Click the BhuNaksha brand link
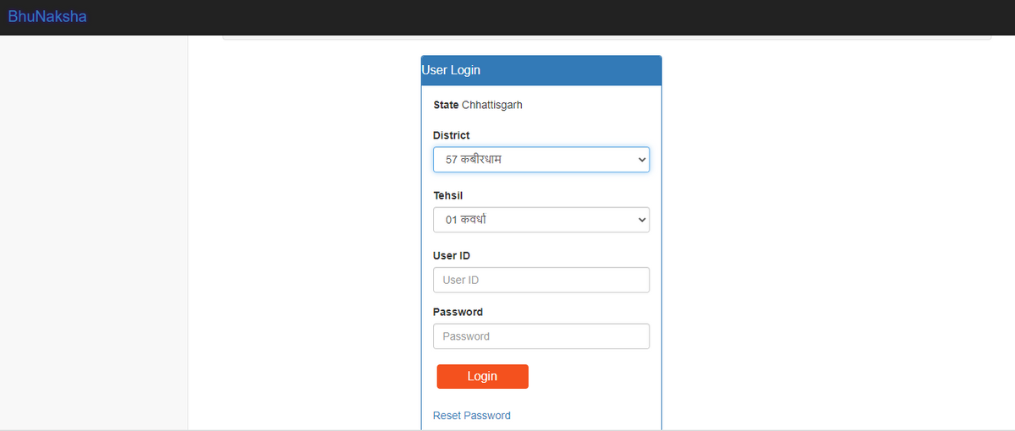The height and width of the screenshot is (431, 1015). click(47, 16)
